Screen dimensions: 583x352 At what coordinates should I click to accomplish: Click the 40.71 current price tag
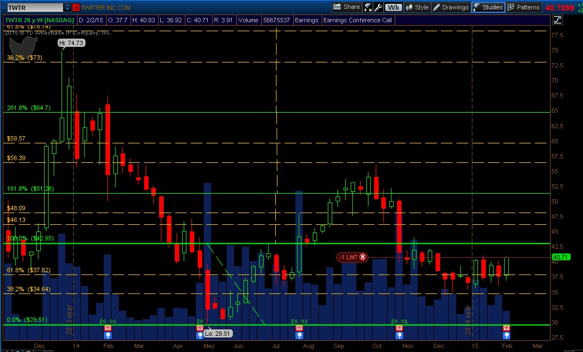[561, 257]
